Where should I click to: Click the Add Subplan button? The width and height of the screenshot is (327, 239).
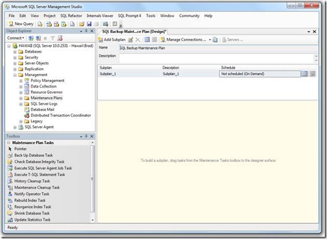(x=113, y=39)
